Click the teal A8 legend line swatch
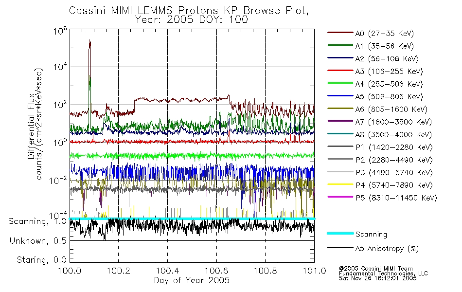The width and height of the screenshot is (462, 292). 340,134
